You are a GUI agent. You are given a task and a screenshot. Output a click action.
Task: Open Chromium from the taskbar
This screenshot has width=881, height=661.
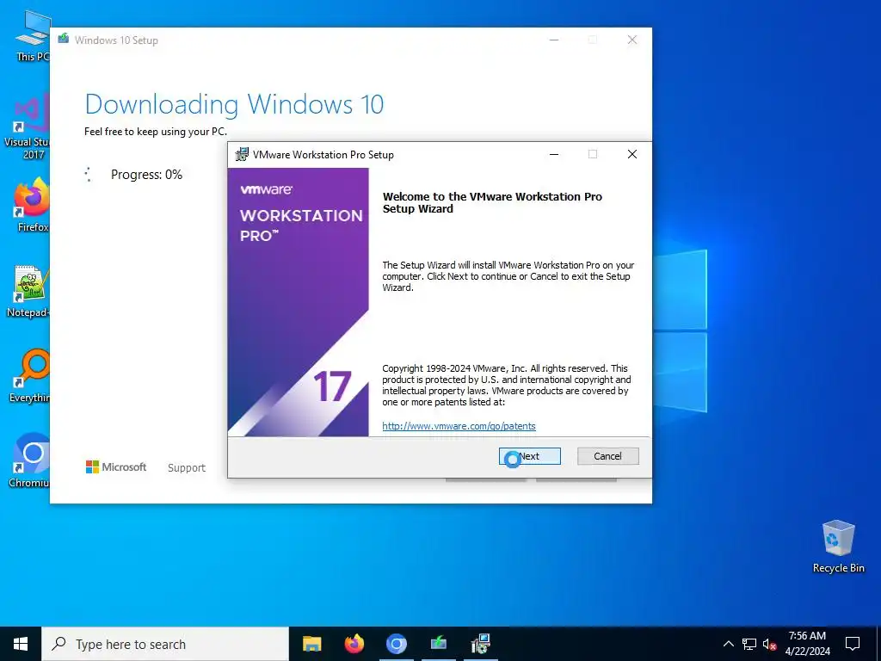tap(396, 644)
